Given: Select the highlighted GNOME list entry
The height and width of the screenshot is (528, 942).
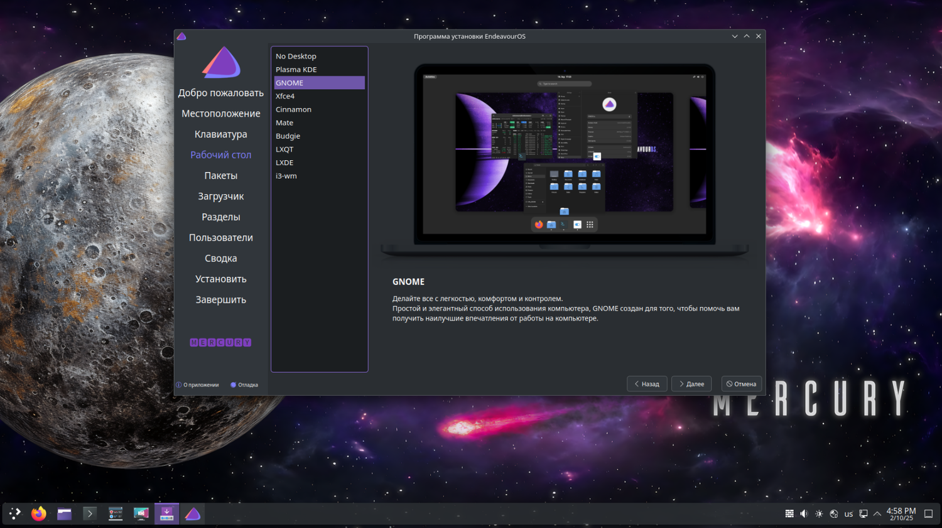Looking at the screenshot, I should [320, 83].
